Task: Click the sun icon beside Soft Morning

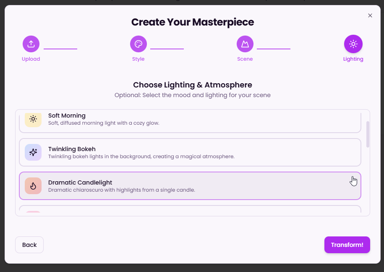Action: [33, 119]
